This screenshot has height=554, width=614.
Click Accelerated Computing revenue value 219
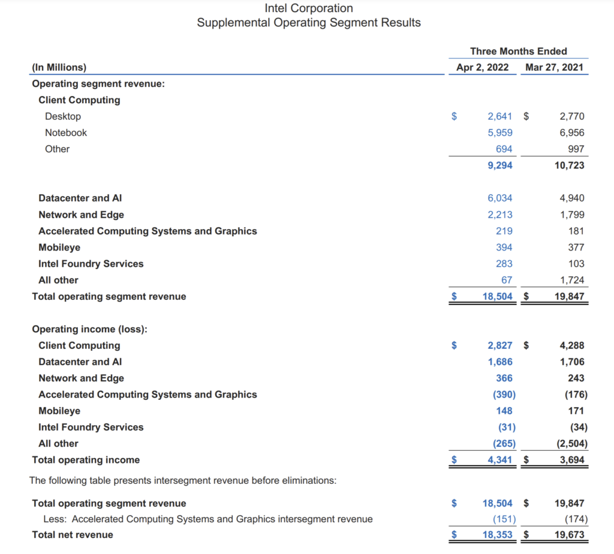[x=504, y=231]
